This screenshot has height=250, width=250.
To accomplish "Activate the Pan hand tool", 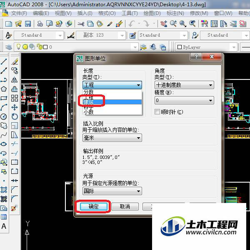I will pos(164,24).
